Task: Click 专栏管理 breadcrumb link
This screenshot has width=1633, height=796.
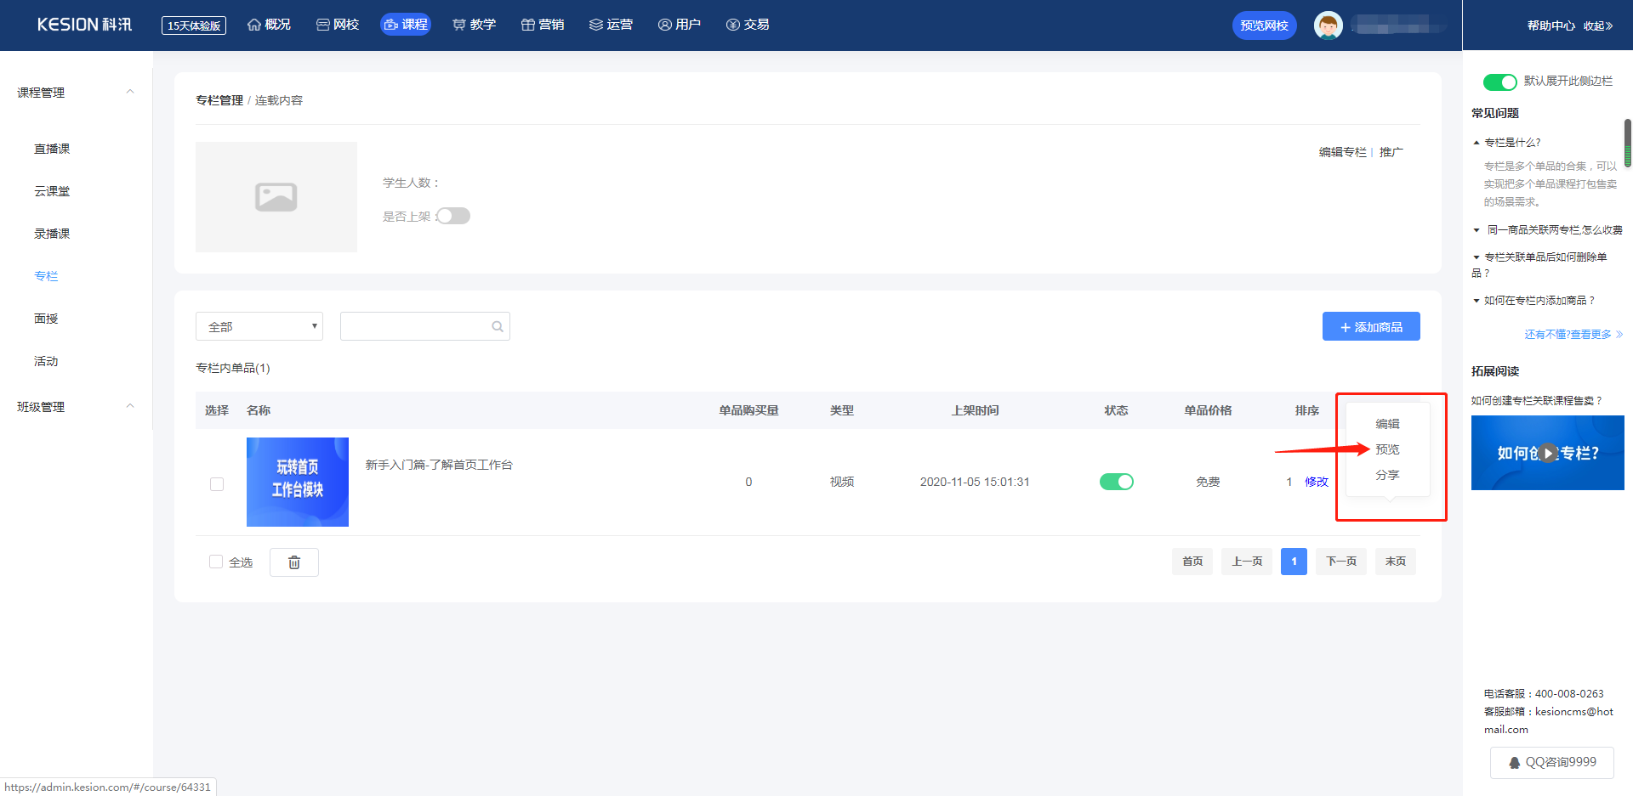Action: (219, 100)
